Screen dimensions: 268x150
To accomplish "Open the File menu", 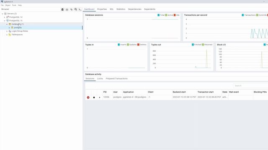I will (x=2, y=5).
